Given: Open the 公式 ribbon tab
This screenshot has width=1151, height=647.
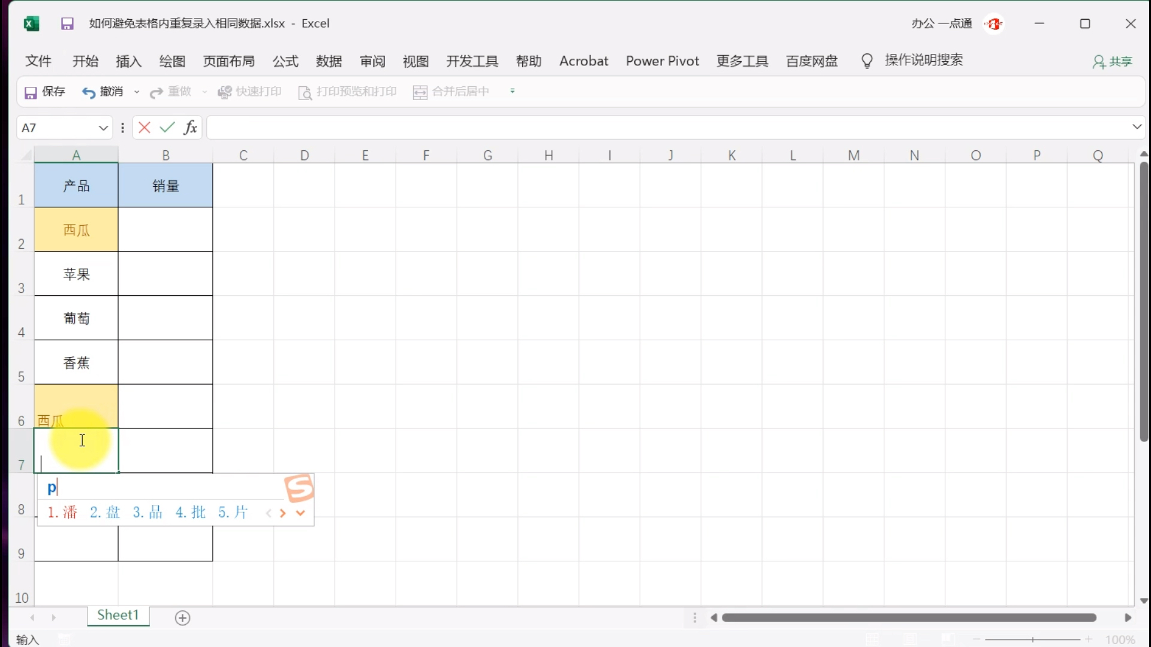Looking at the screenshot, I should click(285, 61).
